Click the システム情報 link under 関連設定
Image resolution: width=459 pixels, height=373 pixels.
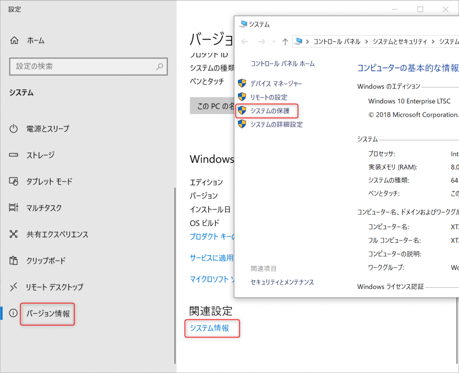click(x=209, y=328)
